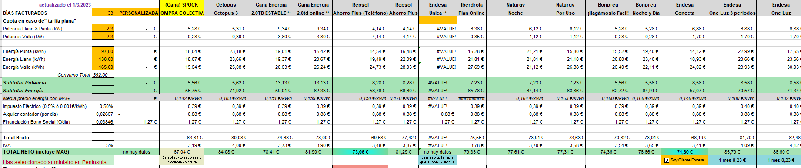The width and height of the screenshot is (801, 168).
Task: Select One Luz 3 periodos header
Action: tap(732, 13)
